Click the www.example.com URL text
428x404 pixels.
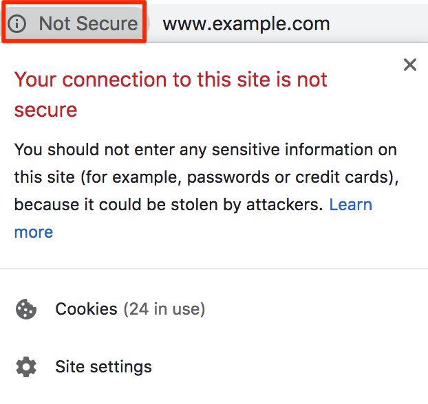[246, 24]
